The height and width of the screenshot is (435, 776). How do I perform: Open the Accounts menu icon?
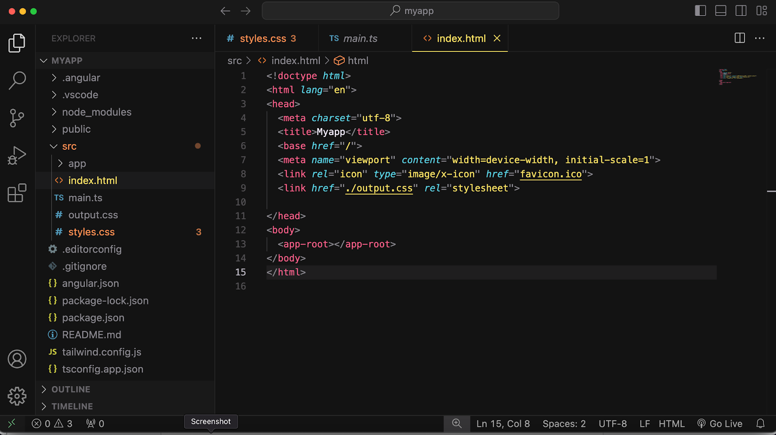[17, 359]
